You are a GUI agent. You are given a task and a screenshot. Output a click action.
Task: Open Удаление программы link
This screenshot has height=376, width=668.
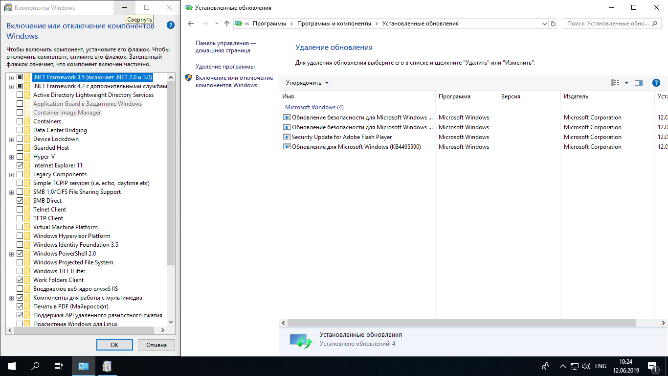tap(225, 67)
